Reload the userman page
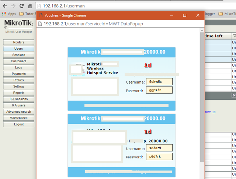Screen dimensions: 236x179 click(x=22, y=6)
